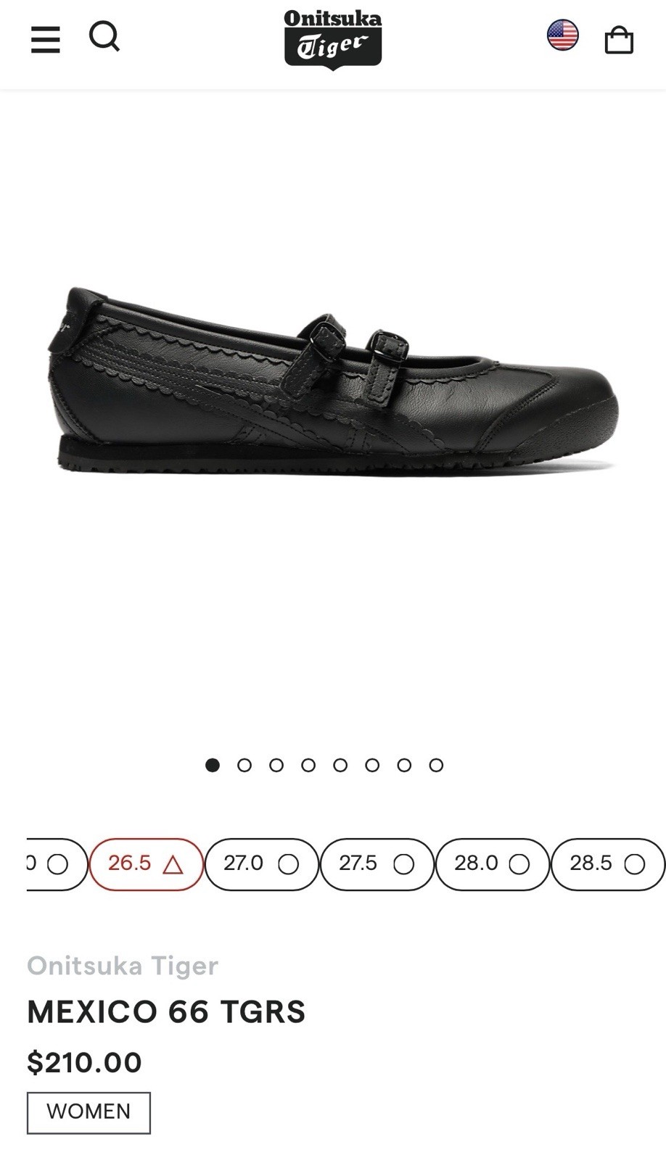Click the WOMEN category tag
This screenshot has height=1160, width=666.
(x=89, y=1112)
